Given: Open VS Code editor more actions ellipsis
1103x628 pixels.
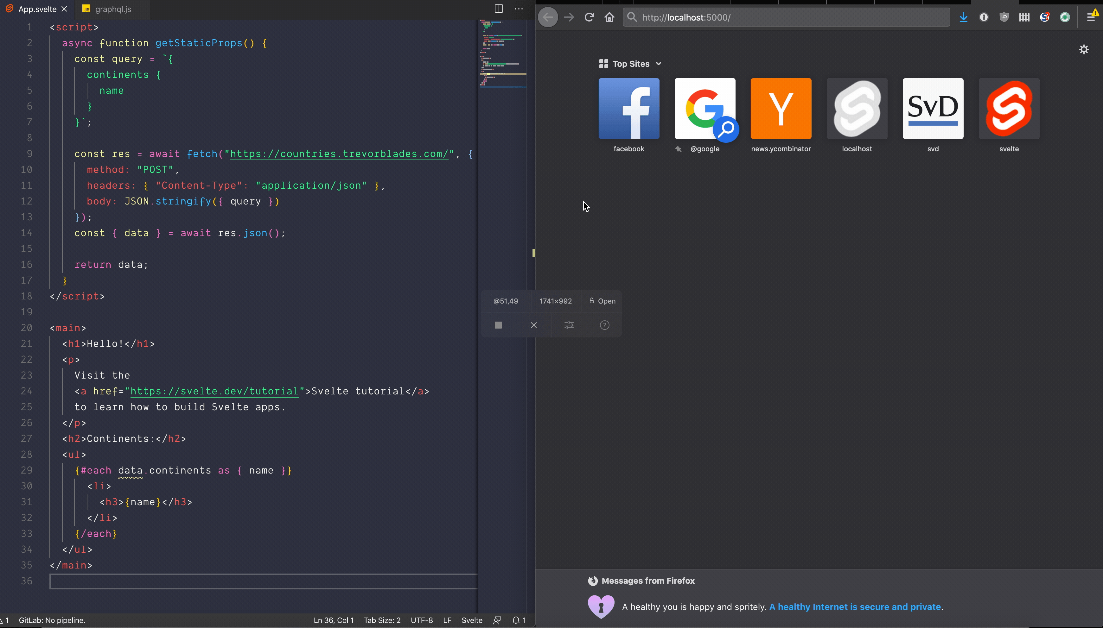Looking at the screenshot, I should [x=519, y=9].
